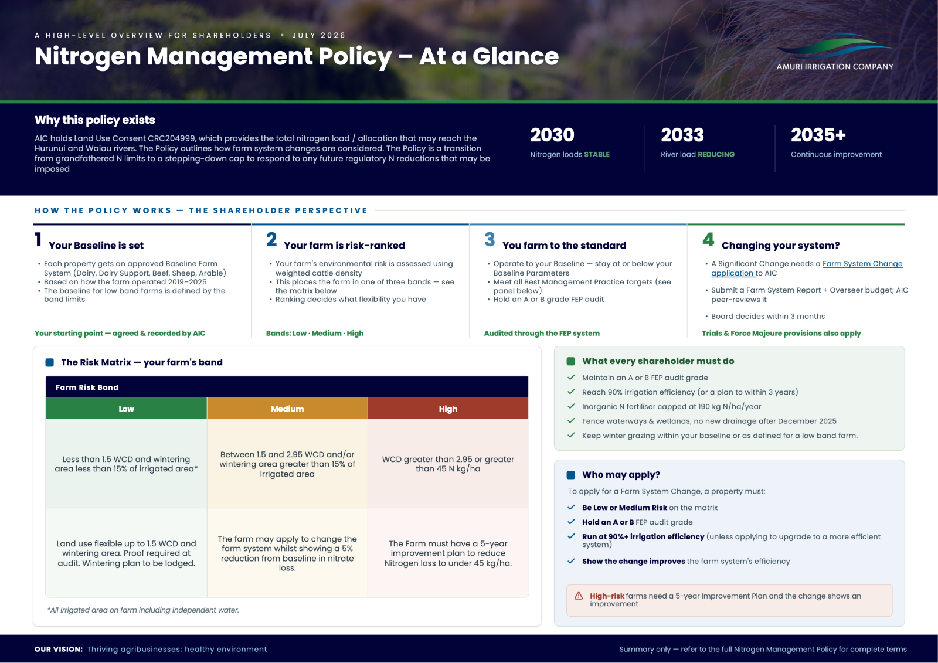Click the large step number 2

[271, 240]
